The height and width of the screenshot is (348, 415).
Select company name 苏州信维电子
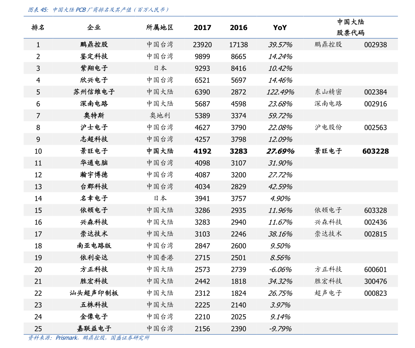click(94, 92)
